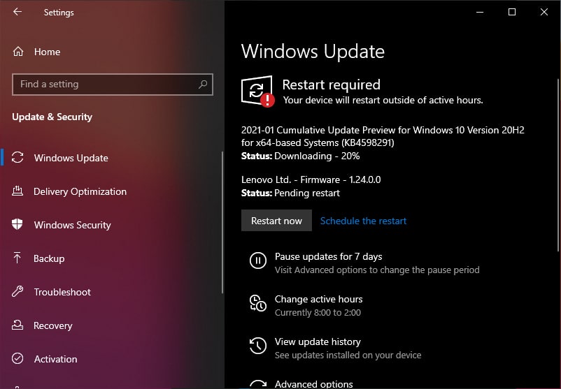Screen dimensions: 561x389
Task: Click the Windows Update page title
Action: 313,52
